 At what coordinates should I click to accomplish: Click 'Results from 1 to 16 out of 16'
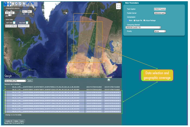14,123
